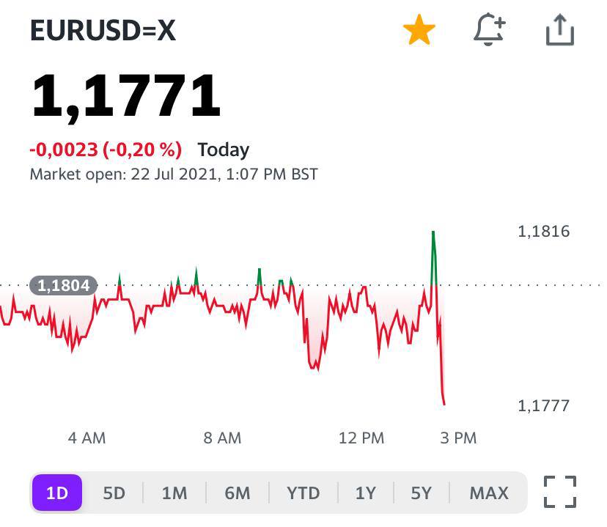
Task: Switch to the 5D range
Action: (x=114, y=493)
